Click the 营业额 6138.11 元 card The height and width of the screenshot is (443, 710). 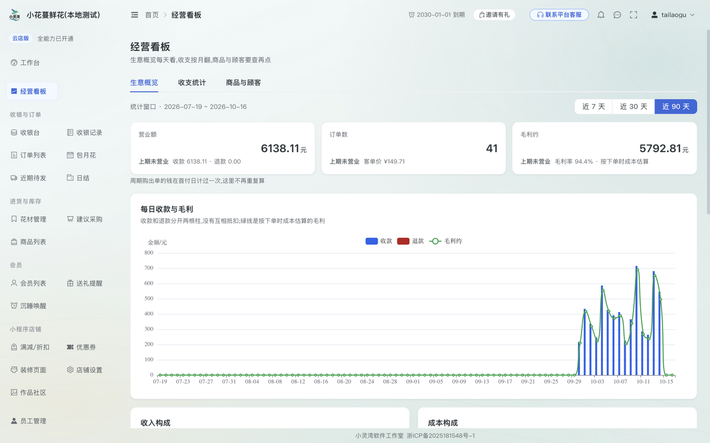pos(222,148)
